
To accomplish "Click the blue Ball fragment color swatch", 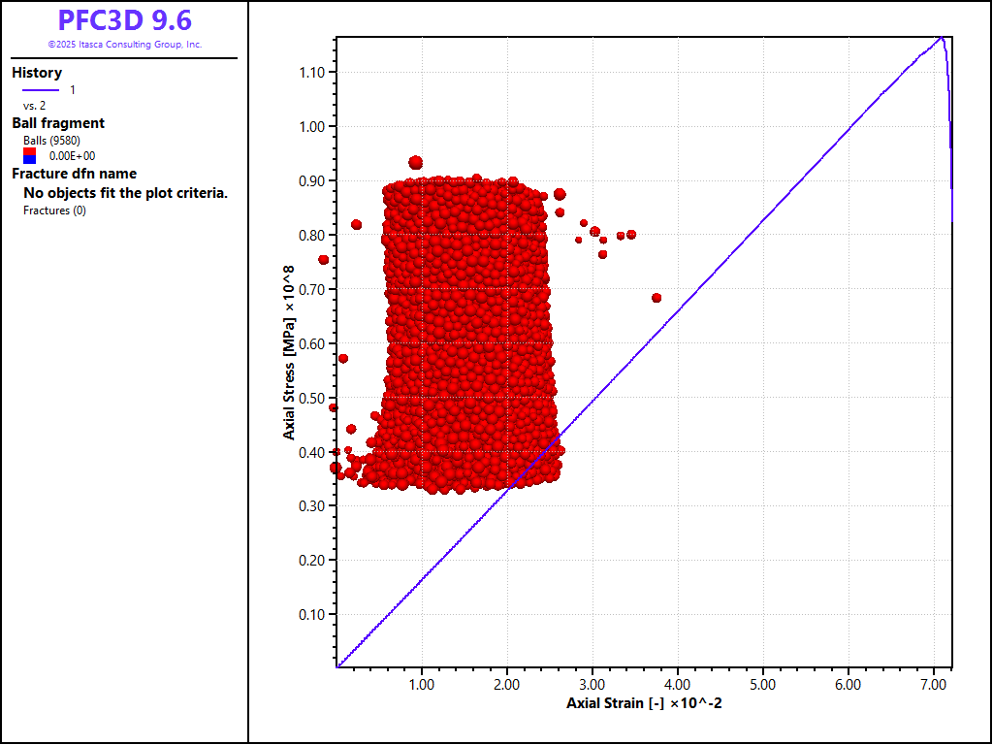I will tap(29, 158).
